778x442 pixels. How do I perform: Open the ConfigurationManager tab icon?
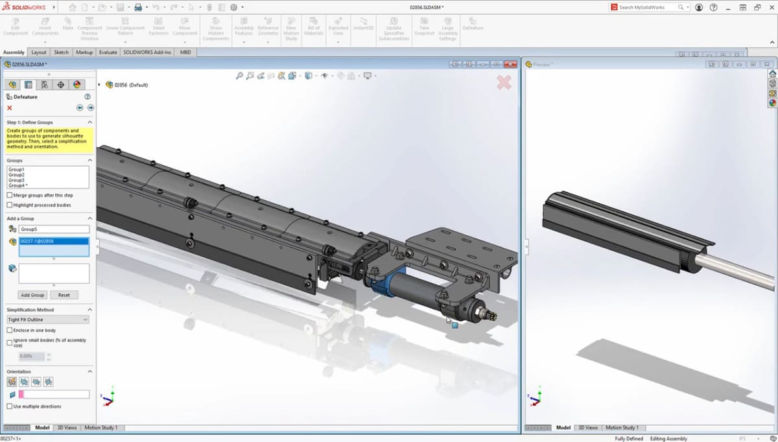[x=44, y=84]
